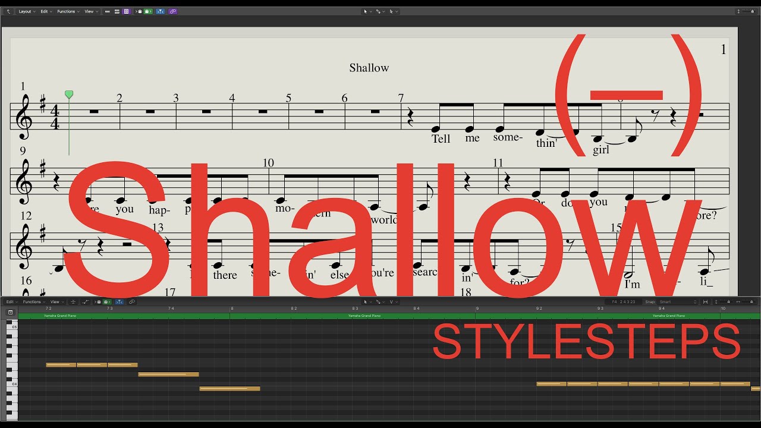Click bar number '11' in the score
This screenshot has height=428, width=761.
498,163
